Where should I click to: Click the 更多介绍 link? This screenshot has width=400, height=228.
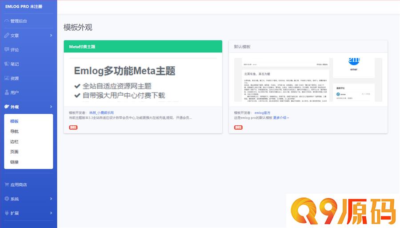(281, 118)
